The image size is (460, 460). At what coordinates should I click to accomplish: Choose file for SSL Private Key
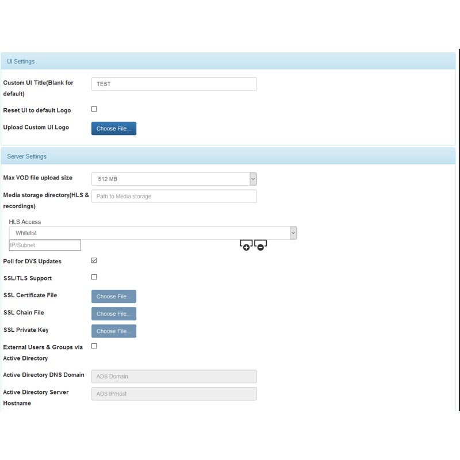click(114, 331)
